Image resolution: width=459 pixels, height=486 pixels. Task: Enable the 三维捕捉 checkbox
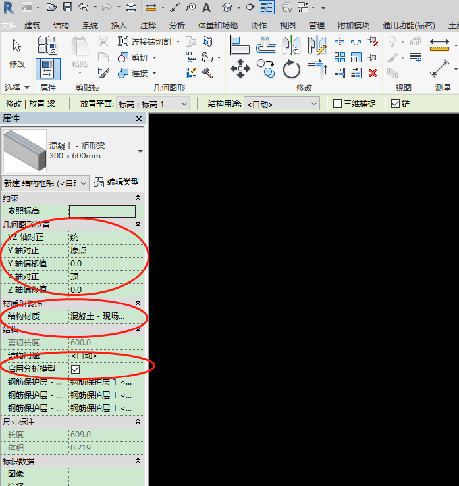[x=337, y=103]
